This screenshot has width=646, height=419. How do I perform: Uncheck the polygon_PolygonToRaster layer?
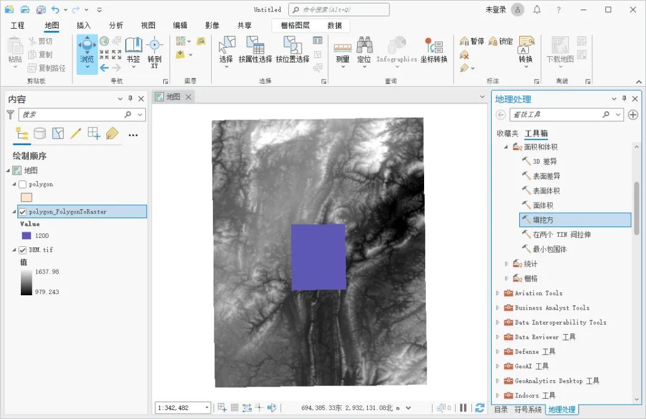[23, 212]
